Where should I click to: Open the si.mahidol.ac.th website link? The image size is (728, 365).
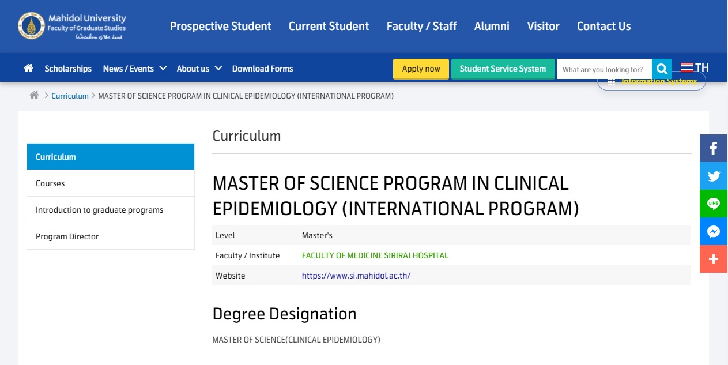(356, 276)
